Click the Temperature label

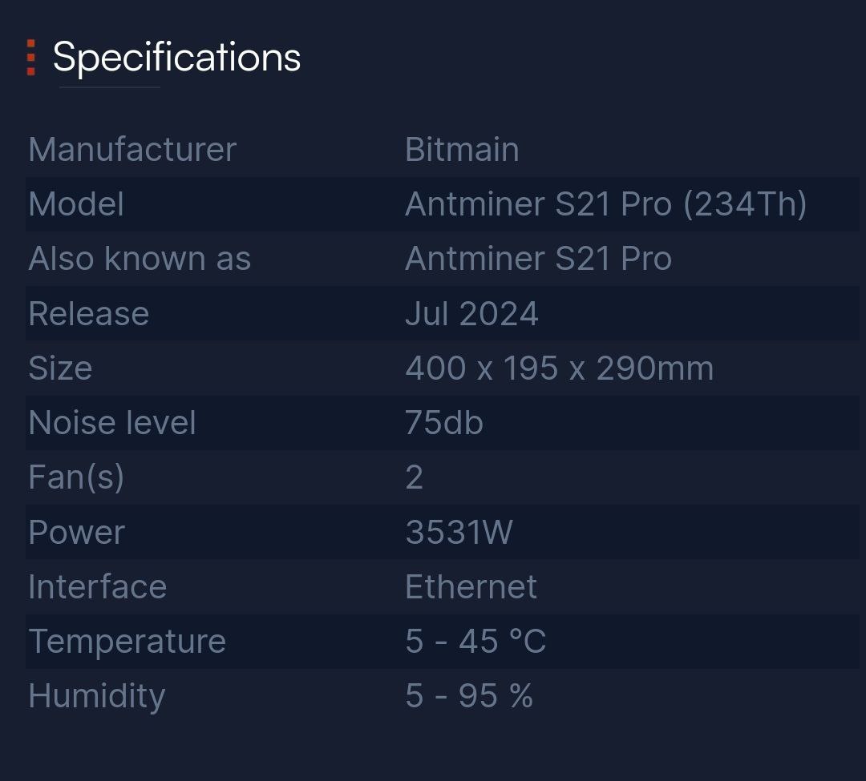click(127, 642)
